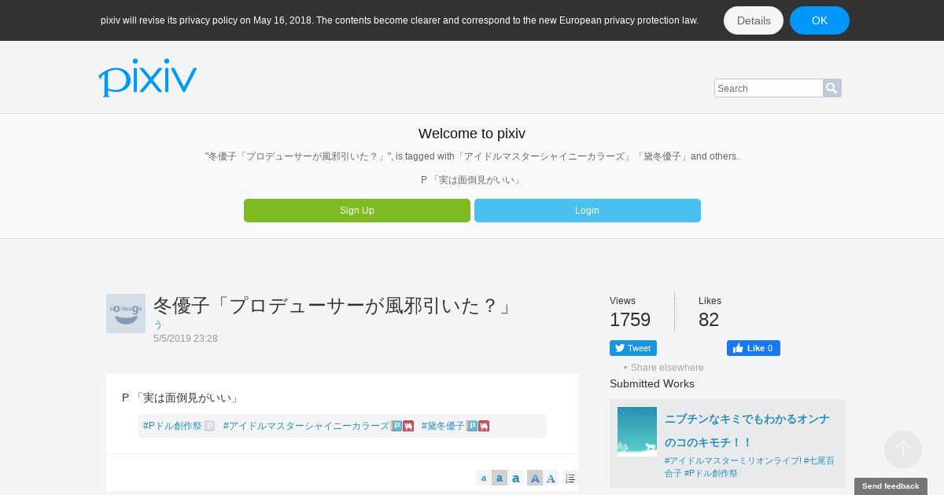Open the #Pドル創作祭 tag

click(x=172, y=426)
